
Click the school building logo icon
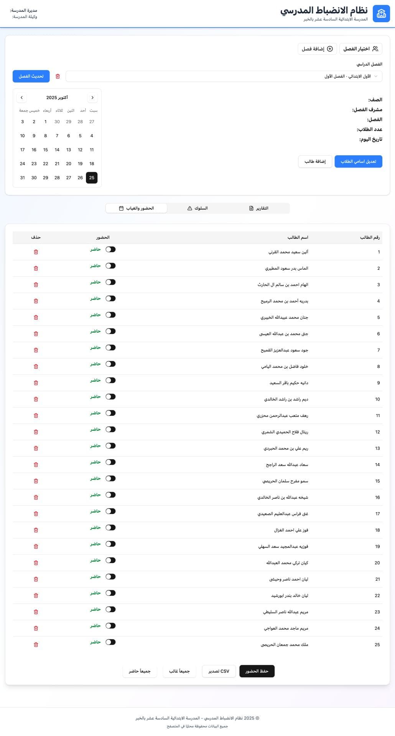(381, 14)
